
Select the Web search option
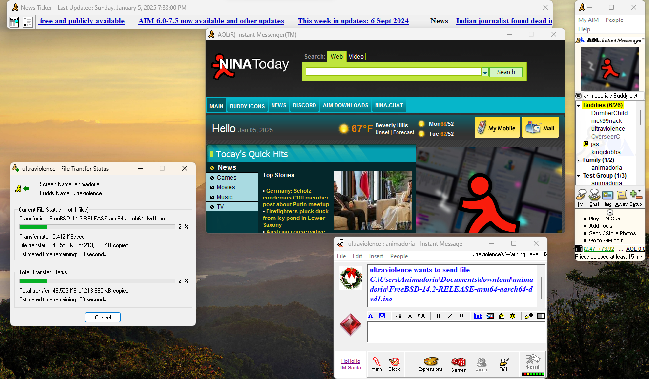pyautogui.click(x=336, y=57)
